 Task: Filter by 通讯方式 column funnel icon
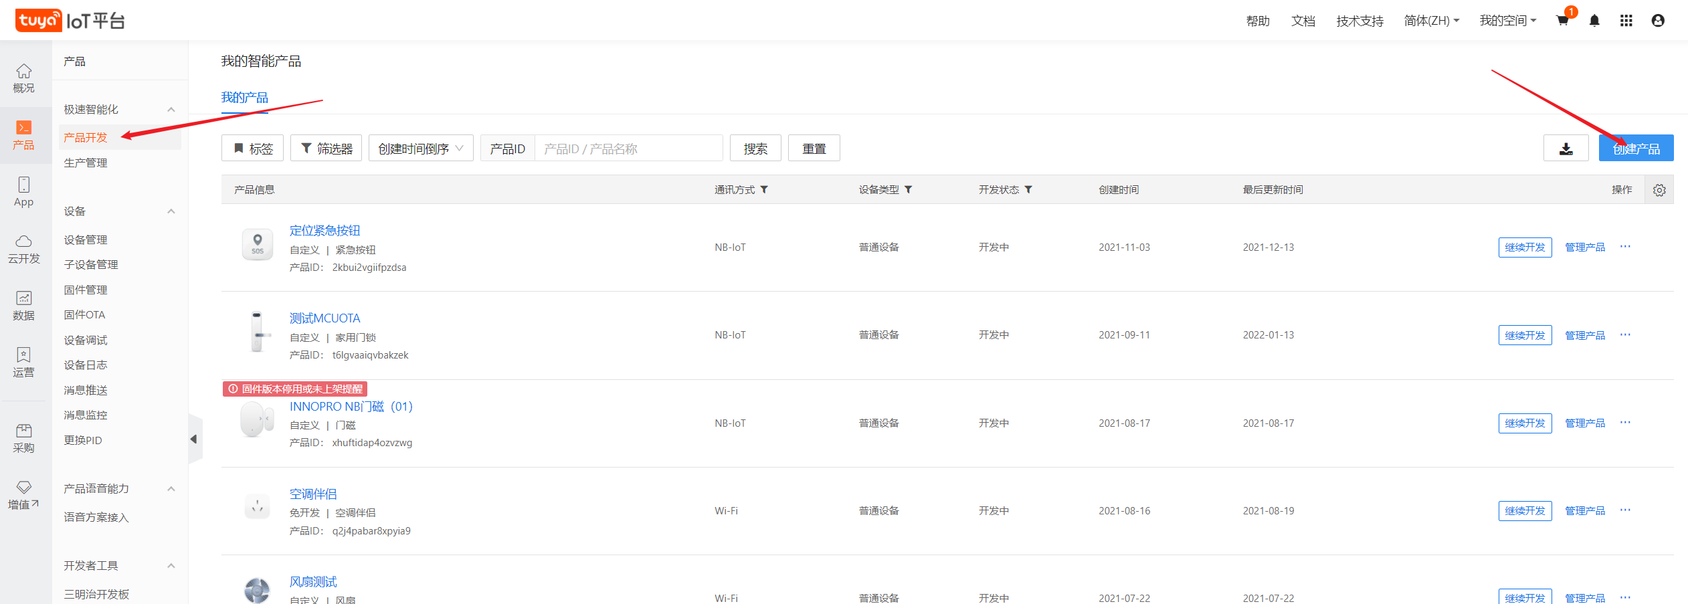click(x=764, y=189)
